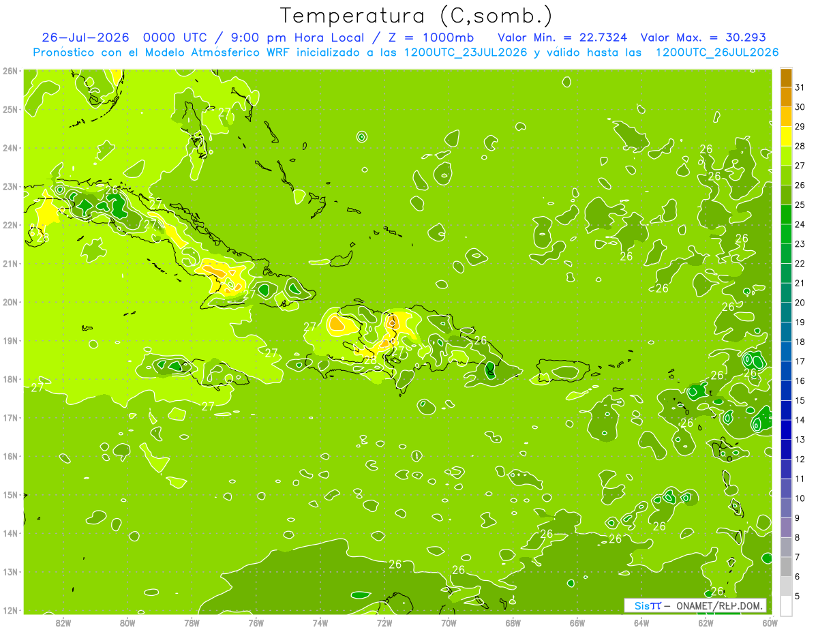Click the color bar label "12"

[x=800, y=460]
